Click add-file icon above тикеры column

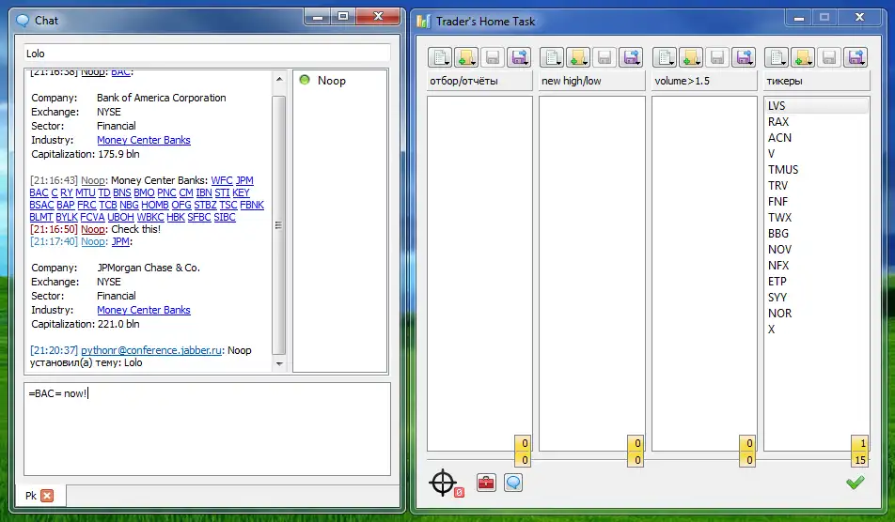pyautogui.click(x=803, y=57)
